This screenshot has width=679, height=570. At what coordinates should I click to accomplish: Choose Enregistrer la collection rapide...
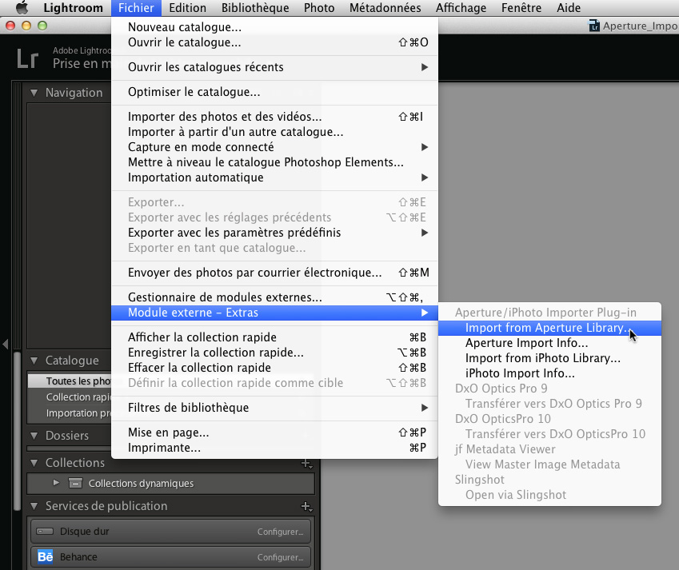click(x=274, y=353)
